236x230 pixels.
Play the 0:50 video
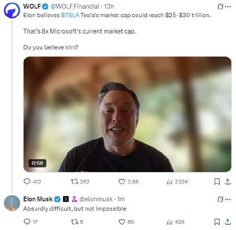127,114
